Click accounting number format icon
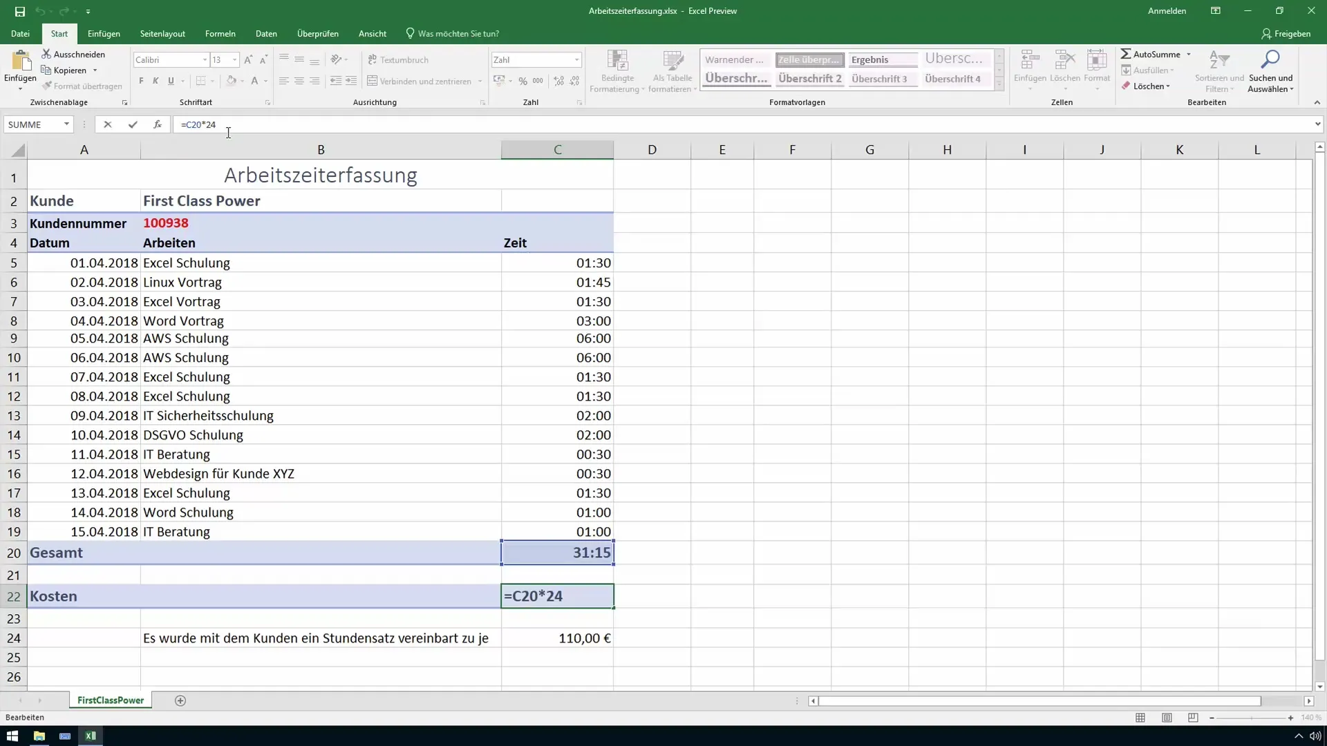This screenshot has width=1327, height=746. pyautogui.click(x=499, y=81)
